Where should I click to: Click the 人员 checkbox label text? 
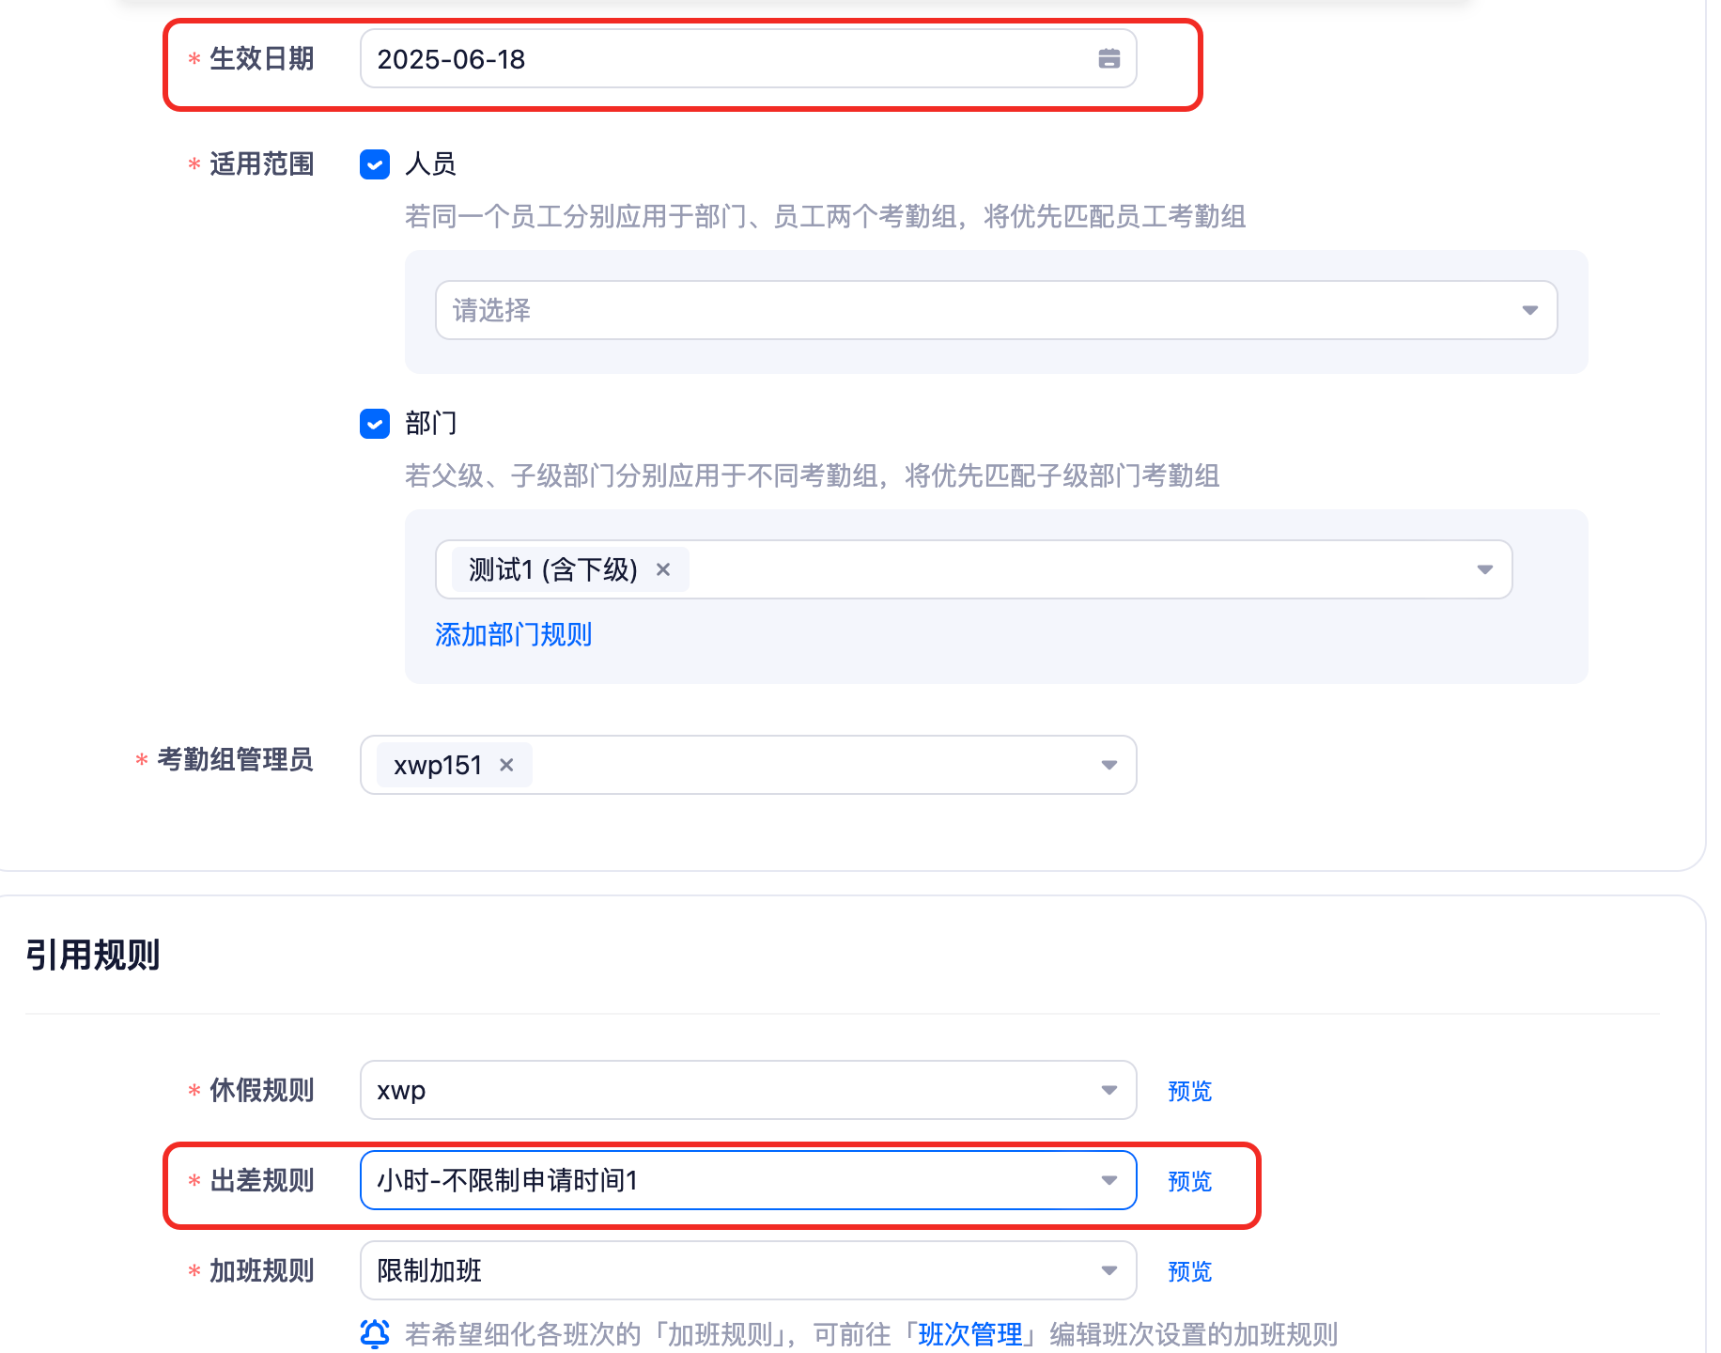click(430, 164)
